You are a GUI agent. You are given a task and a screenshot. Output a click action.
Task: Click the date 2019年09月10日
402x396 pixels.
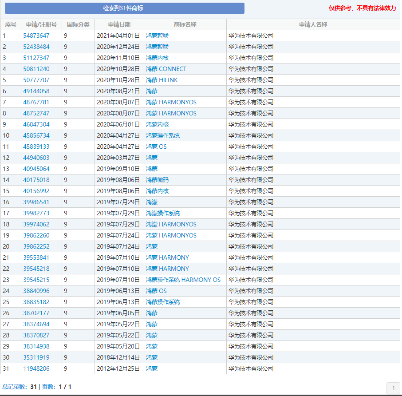tap(118, 169)
